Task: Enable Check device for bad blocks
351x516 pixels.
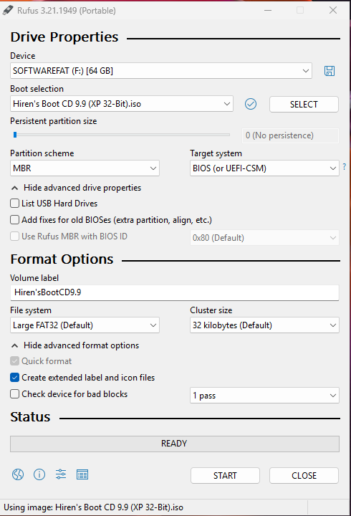Action: coord(14,394)
